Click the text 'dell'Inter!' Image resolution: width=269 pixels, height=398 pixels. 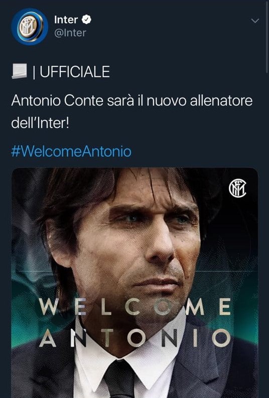(x=40, y=123)
